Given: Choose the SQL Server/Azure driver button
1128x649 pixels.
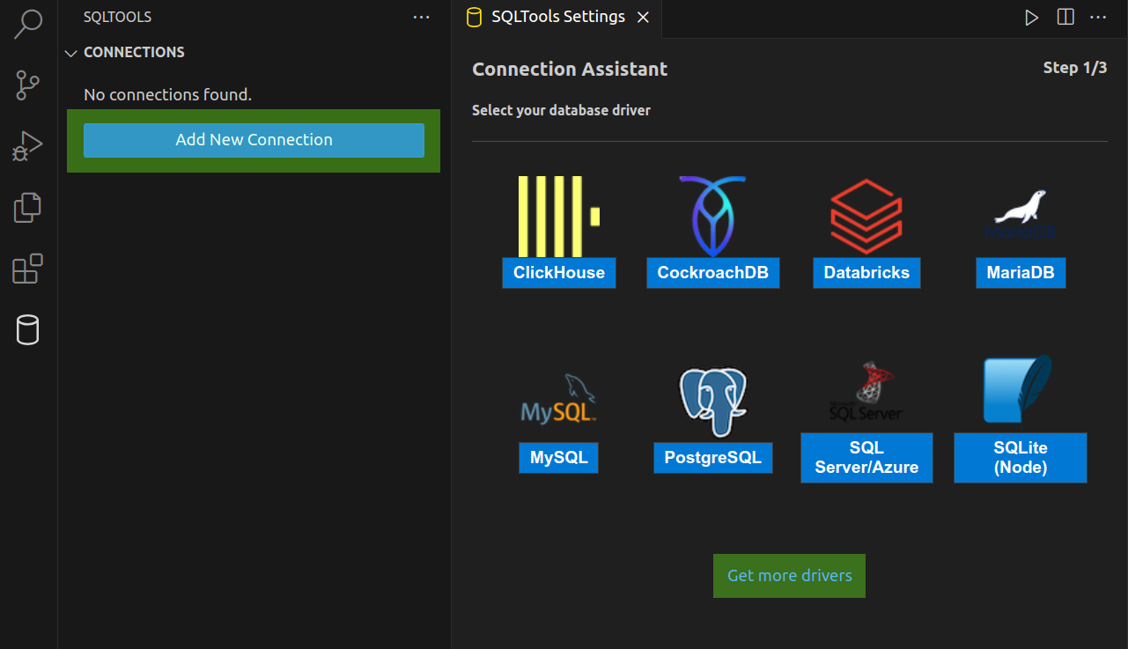Looking at the screenshot, I should click(x=866, y=458).
